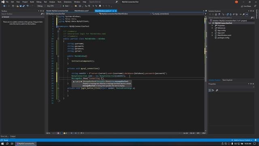
Task: Click the warning count indicator in editor
Action: click(65, 133)
